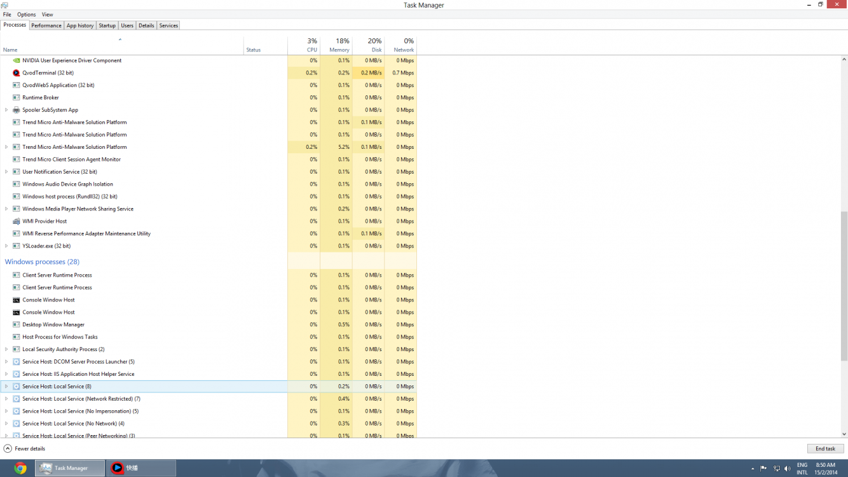This screenshot has height=477, width=848.
Task: Click the End task button
Action: (x=825, y=449)
